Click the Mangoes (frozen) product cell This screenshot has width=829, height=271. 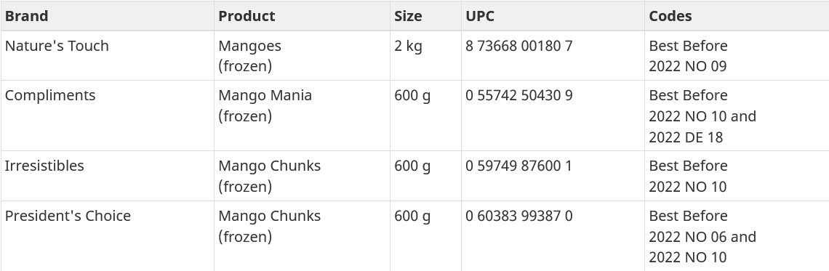pyautogui.click(x=302, y=55)
